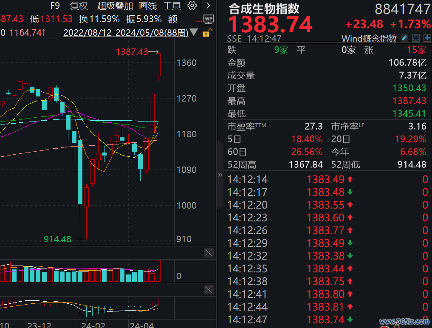Open the chart settings gear icon
Viewport: 432px width, 328px height.
(192, 6)
